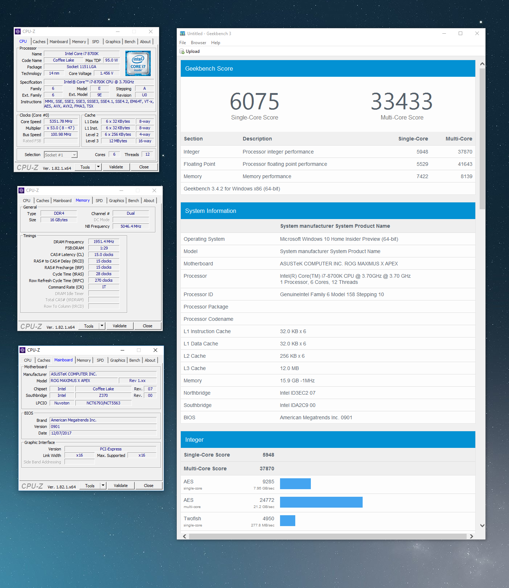
Task: Click the Close button in the top CPU-Z window
Action: point(144,167)
